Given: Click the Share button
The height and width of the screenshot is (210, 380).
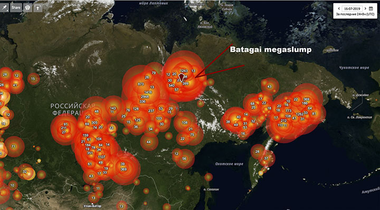Looking at the screenshot, I should pyautogui.click(x=16, y=7).
